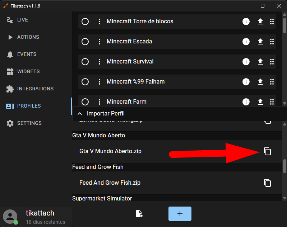Viewport: 287px width, 227px height.
Task: Click the 18 dias restantes text
Action: coord(46,222)
